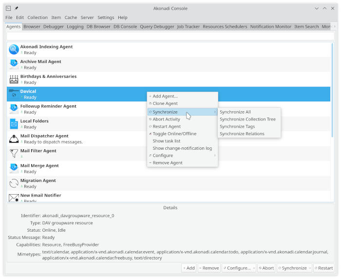Screen dimensions: 341x279
Task: Open the File menu
Action: tap(9, 18)
